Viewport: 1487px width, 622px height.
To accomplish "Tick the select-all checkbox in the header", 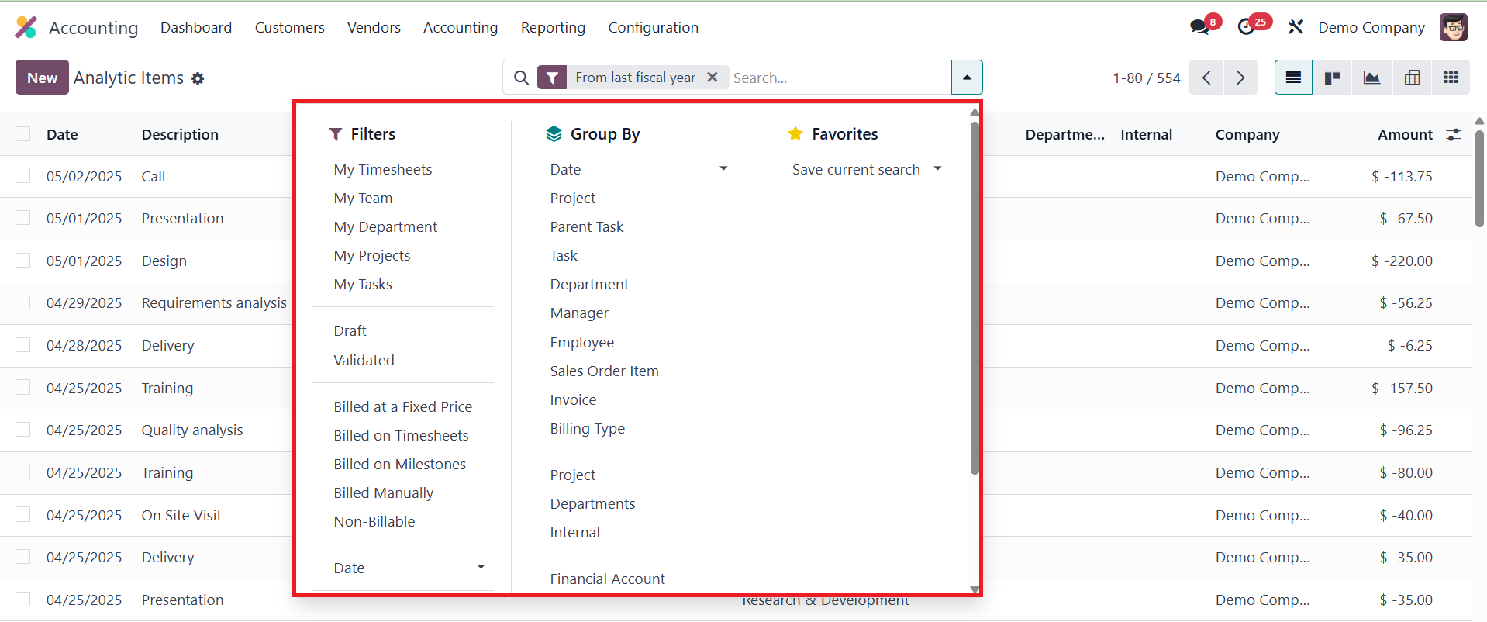I will [x=23, y=134].
